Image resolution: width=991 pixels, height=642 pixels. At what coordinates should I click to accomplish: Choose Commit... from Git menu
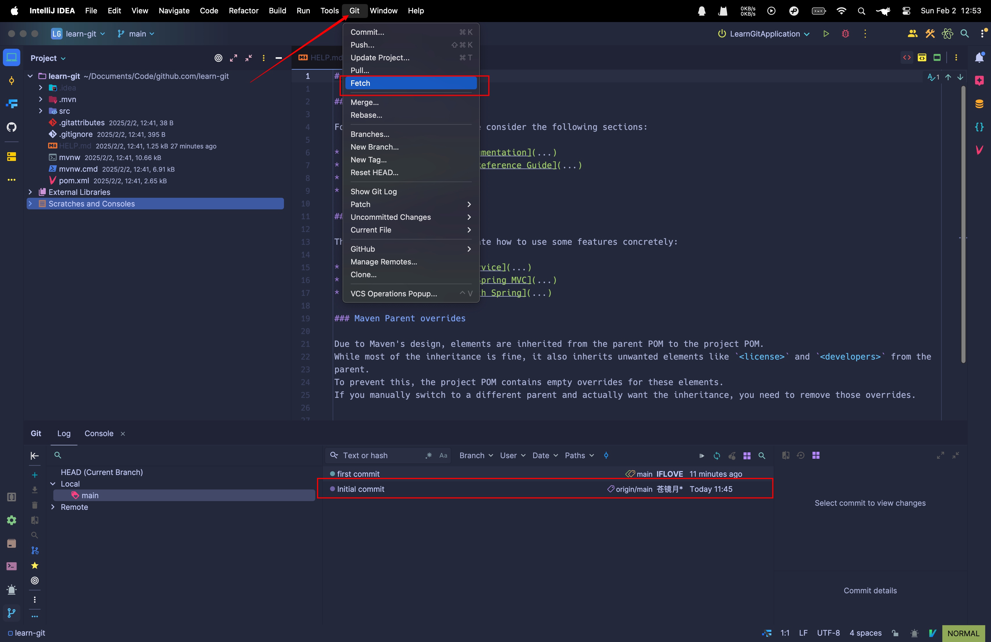pyautogui.click(x=411, y=32)
